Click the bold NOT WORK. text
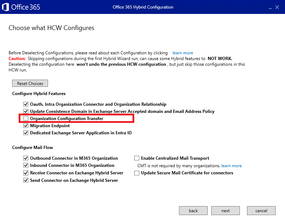The image size is (285, 224). [x=220, y=59]
